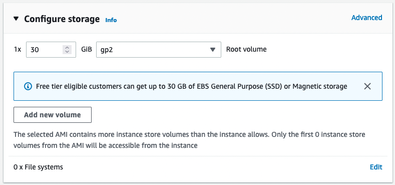Click the free tier eligible banner message
Image resolution: width=395 pixels, height=185 pixels.
(191, 86)
